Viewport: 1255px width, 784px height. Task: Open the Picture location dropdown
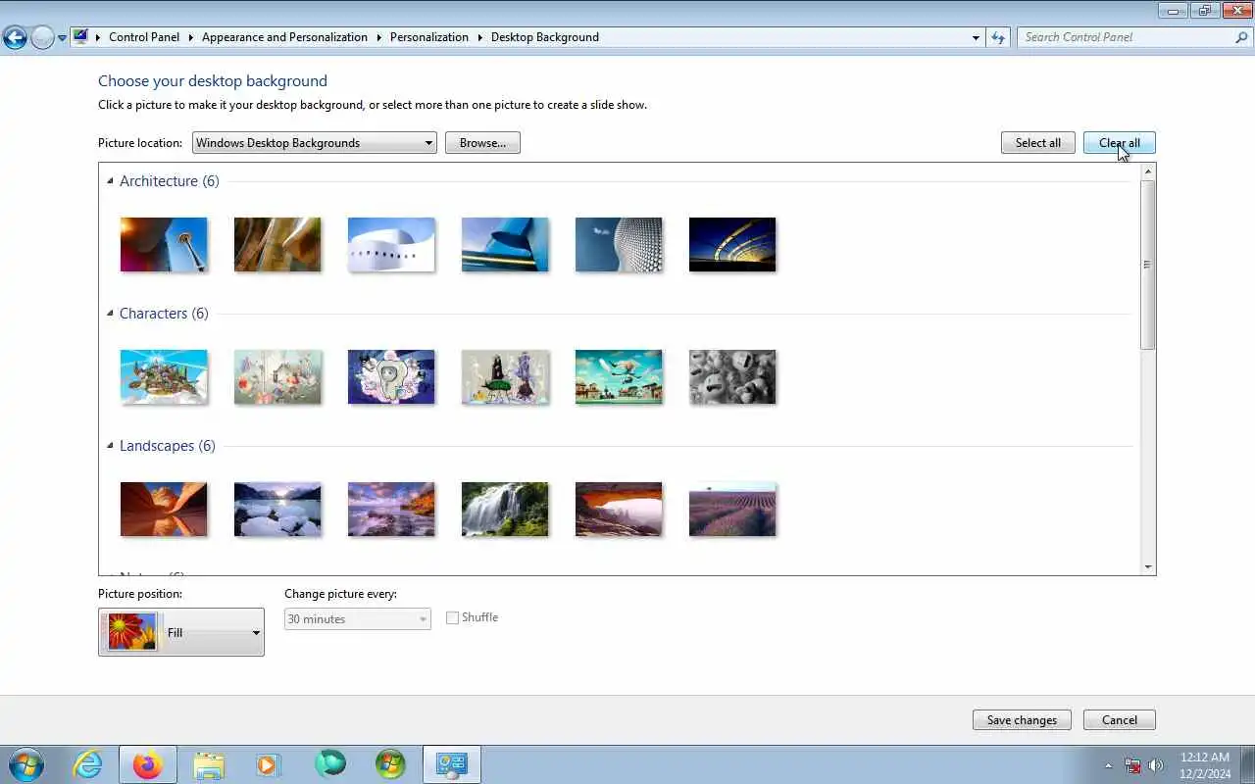[x=315, y=143]
